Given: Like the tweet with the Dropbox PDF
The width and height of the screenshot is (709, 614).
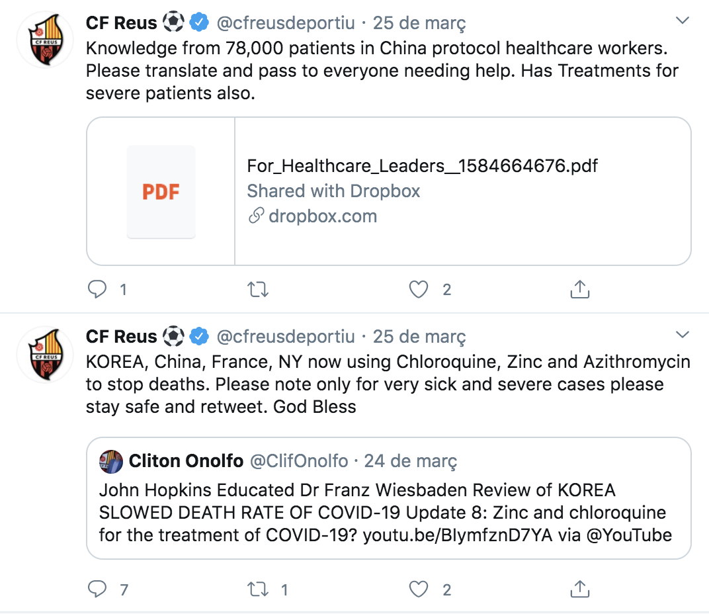Looking at the screenshot, I should point(419,289).
